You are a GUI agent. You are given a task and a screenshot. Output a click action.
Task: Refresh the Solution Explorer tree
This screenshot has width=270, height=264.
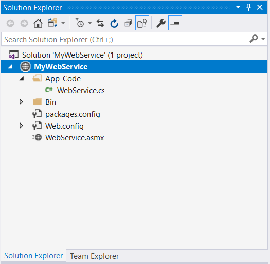tap(114, 23)
